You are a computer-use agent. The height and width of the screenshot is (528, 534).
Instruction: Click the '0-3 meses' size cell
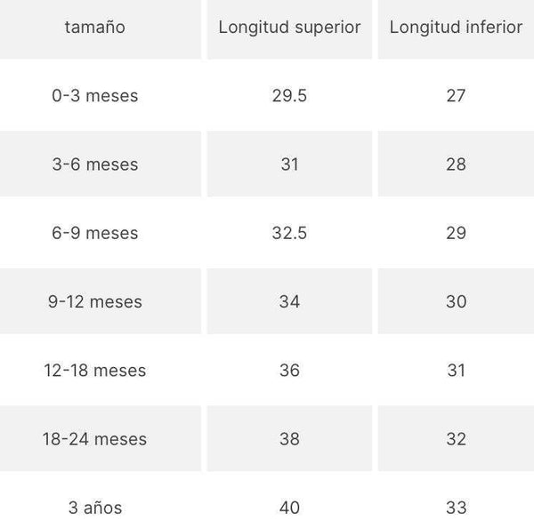click(95, 96)
